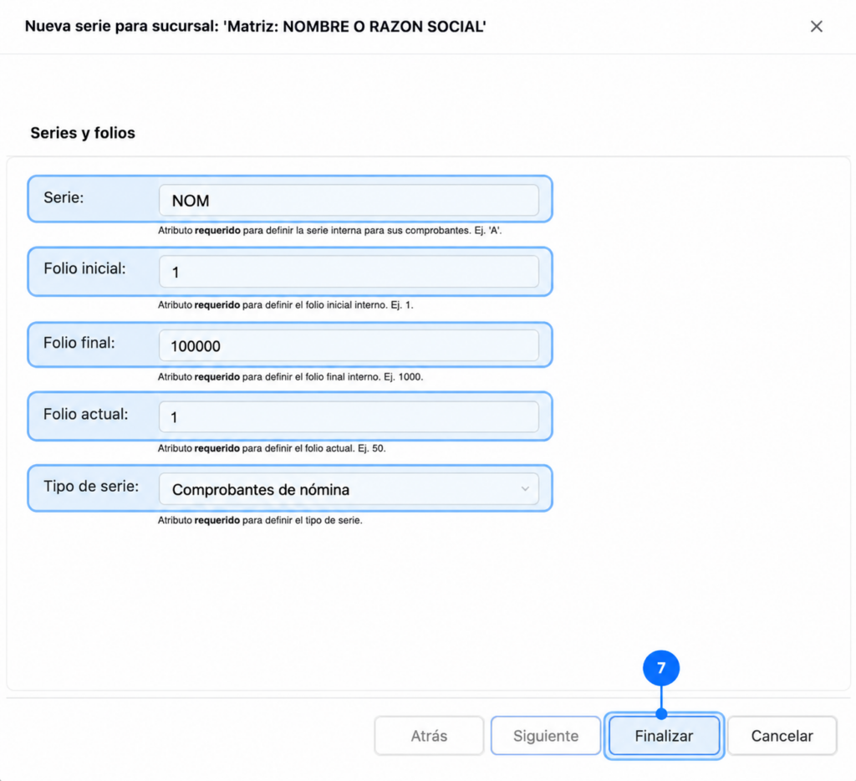Click the hint text mentioning Ej. 50
856x781 pixels.
click(x=272, y=448)
